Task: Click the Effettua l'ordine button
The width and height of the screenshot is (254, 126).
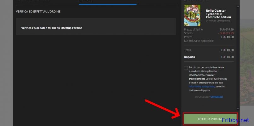Action: pyautogui.click(x=210, y=119)
